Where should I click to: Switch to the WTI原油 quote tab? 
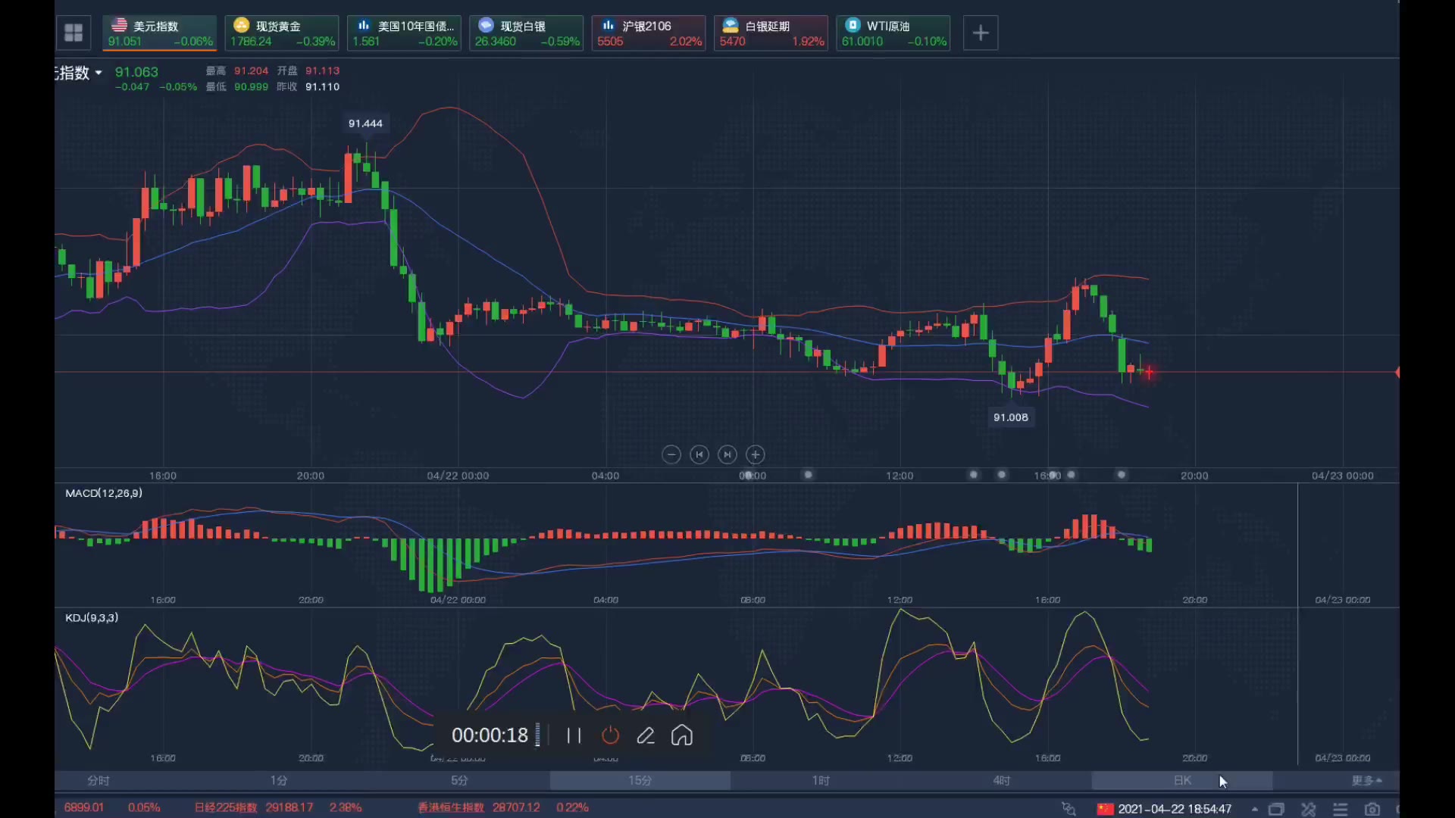pyautogui.click(x=893, y=33)
